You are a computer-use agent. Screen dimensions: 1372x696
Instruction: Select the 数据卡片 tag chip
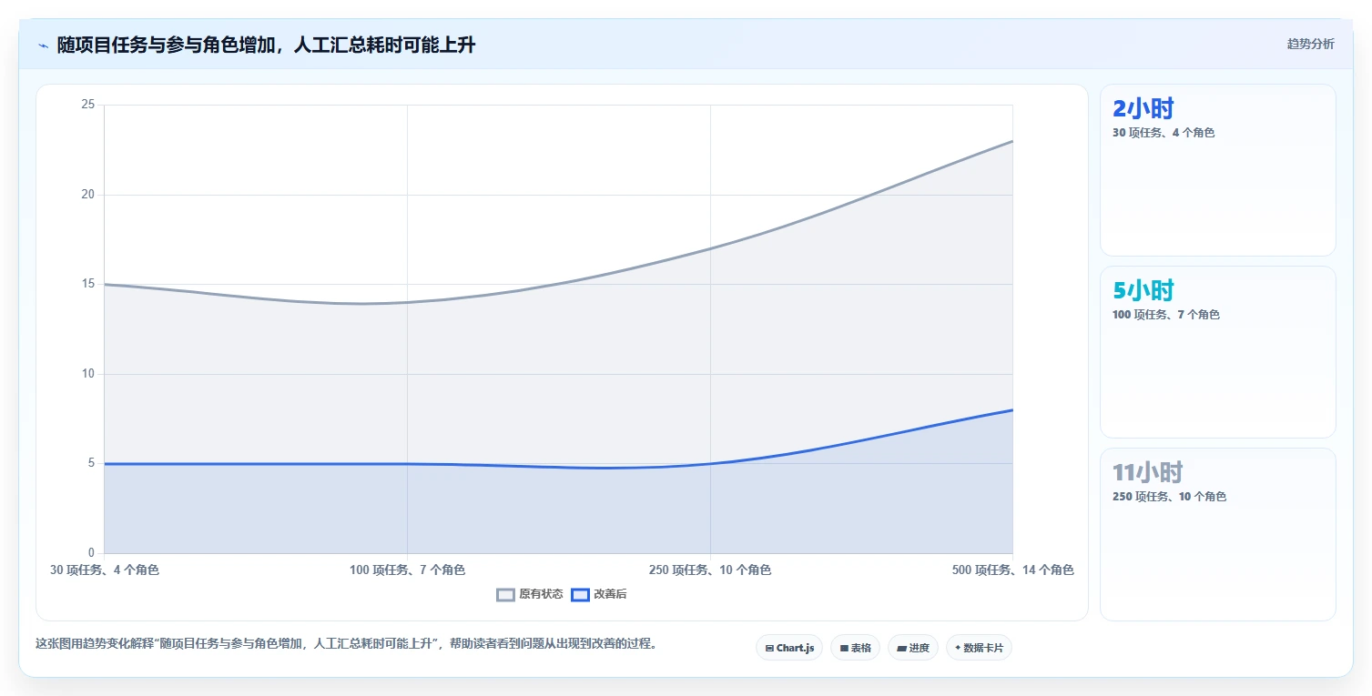pos(979,648)
